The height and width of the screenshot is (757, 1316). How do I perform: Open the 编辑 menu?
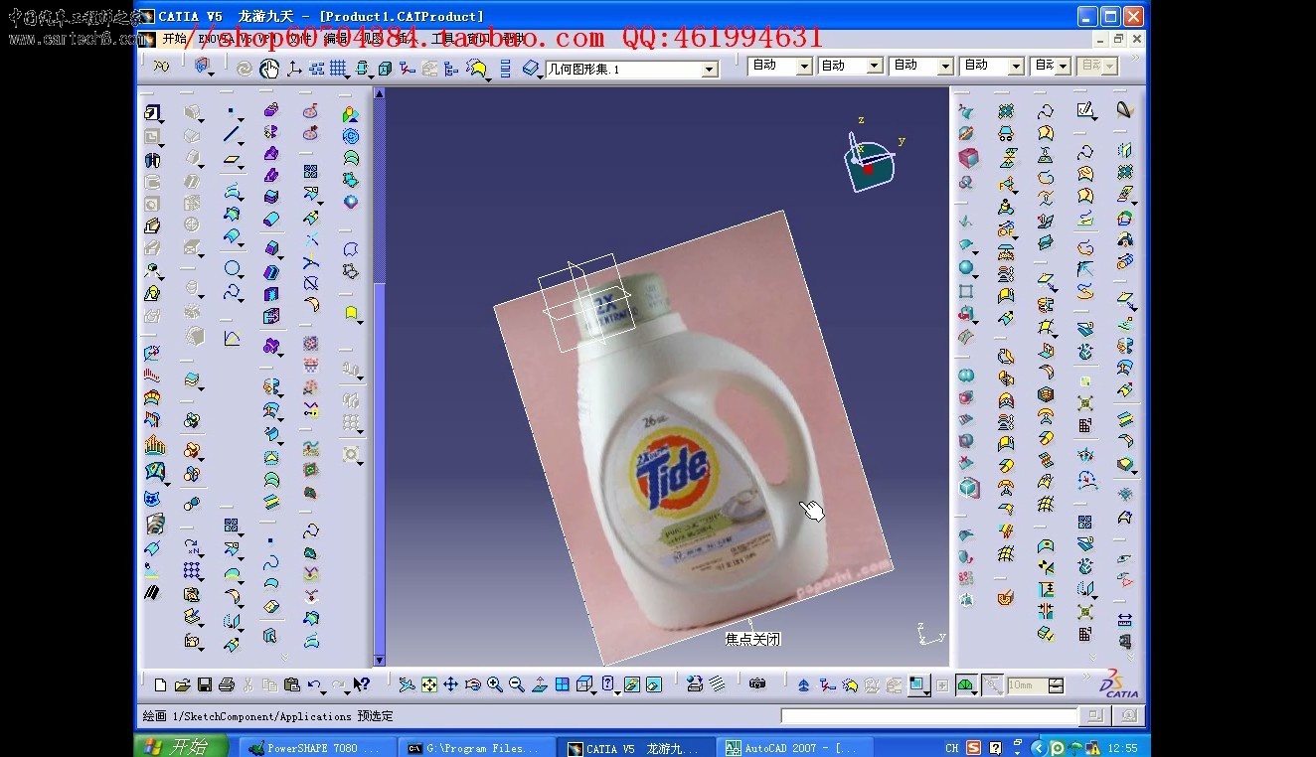336,39
